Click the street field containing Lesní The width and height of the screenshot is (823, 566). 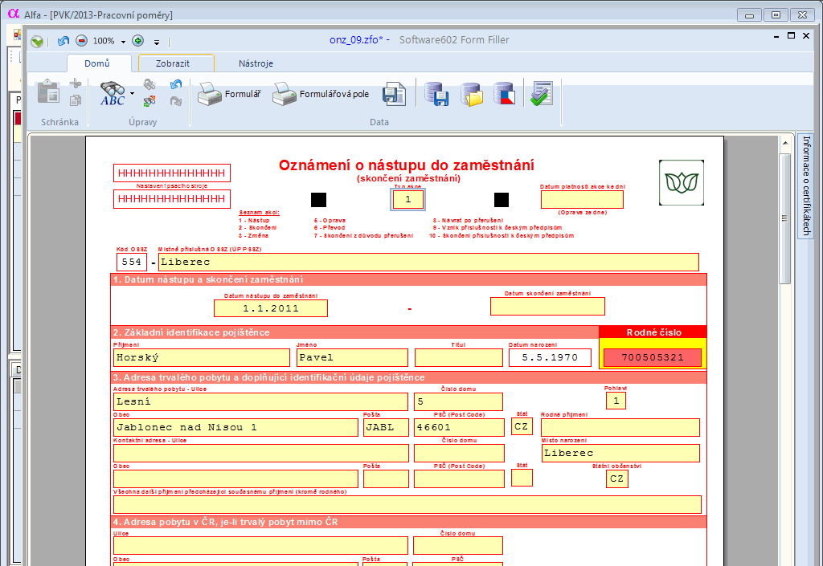coord(260,402)
